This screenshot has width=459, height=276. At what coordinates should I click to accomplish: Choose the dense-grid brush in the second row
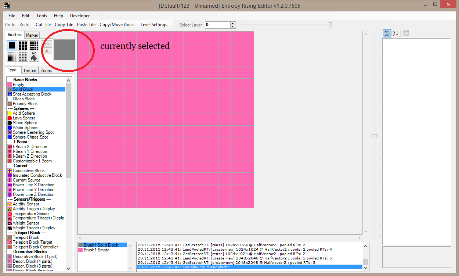point(12,57)
